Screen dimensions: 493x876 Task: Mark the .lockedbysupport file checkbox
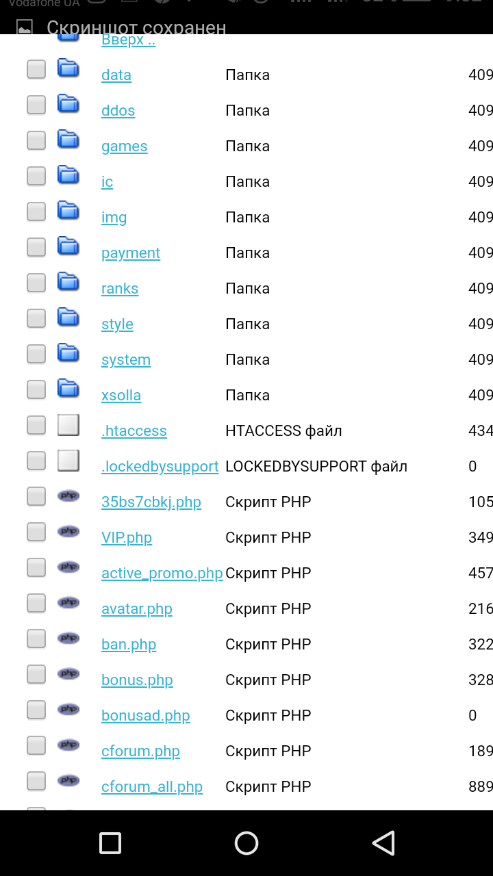tap(36, 461)
